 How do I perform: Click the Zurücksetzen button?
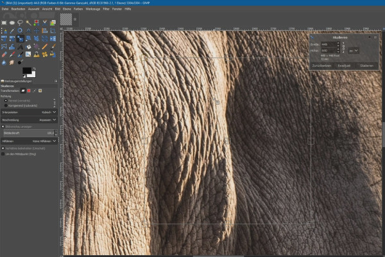pyautogui.click(x=321, y=66)
